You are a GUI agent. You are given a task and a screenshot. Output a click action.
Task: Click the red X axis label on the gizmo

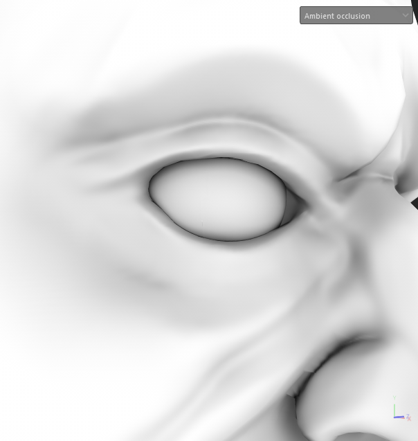[x=409, y=418]
